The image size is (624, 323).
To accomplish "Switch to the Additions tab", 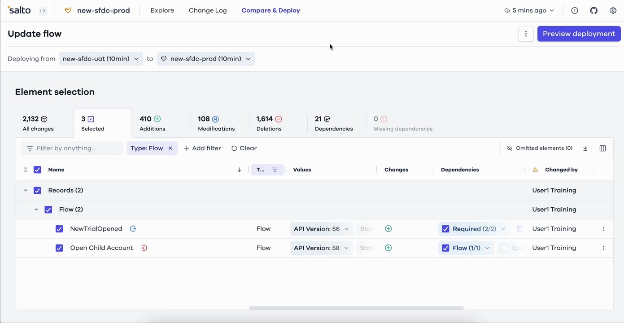I will [x=161, y=123].
